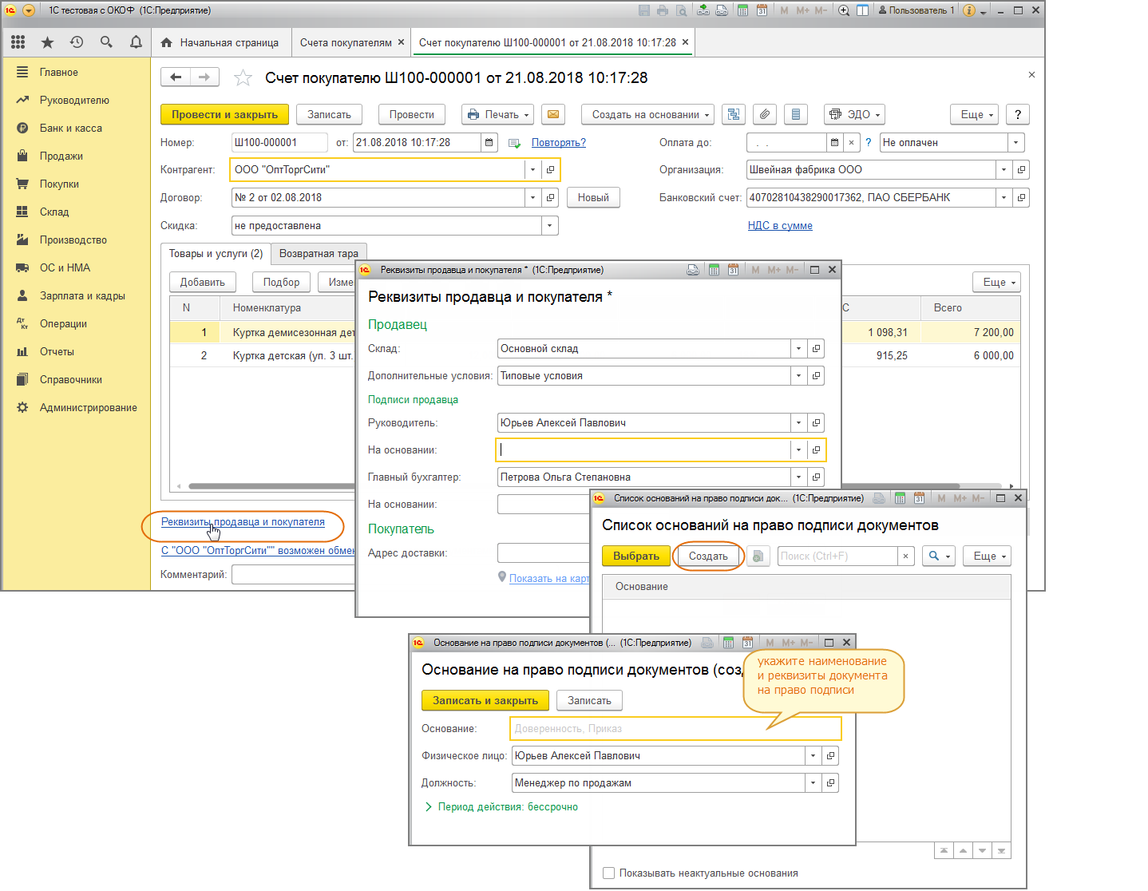Image resolution: width=1148 pixels, height=891 pixels.
Task: Click Провести button
Action: coord(411,114)
